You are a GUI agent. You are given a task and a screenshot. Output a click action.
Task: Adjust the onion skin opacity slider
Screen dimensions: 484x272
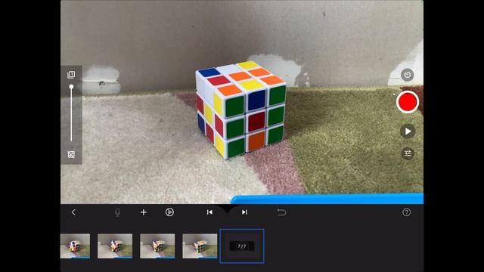(x=71, y=114)
